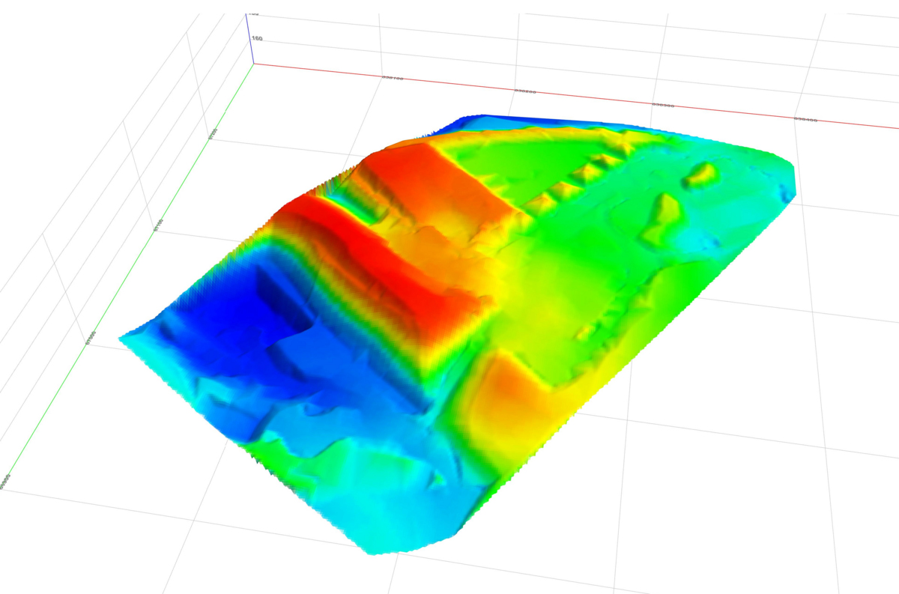Click the flat yellow-green plateau in the middle

click(x=554, y=292)
